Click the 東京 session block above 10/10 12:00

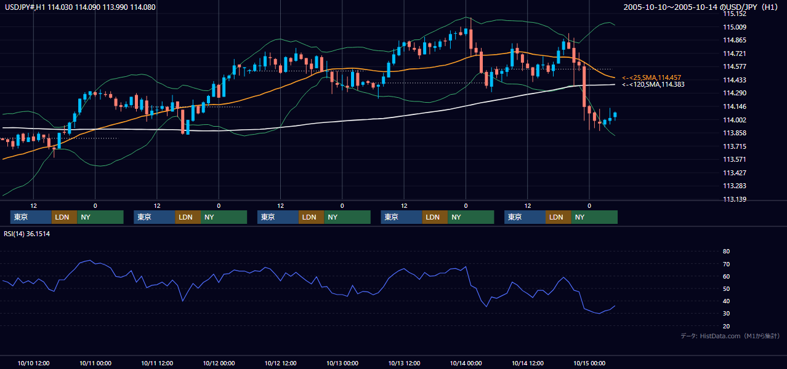tap(31, 217)
